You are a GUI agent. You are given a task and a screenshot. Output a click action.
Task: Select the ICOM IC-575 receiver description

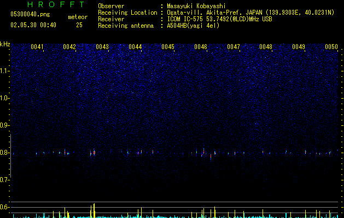219,19
